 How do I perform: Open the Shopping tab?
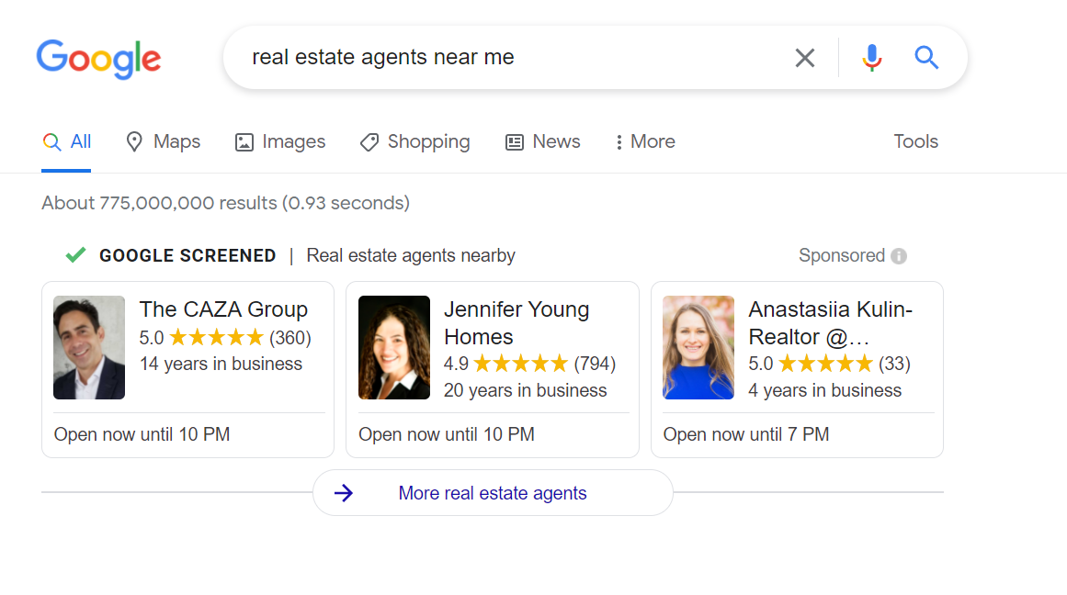click(x=414, y=141)
